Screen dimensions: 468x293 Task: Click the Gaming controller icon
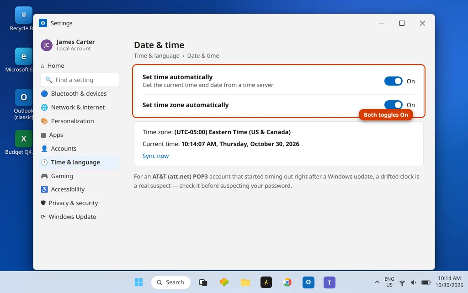(44, 176)
